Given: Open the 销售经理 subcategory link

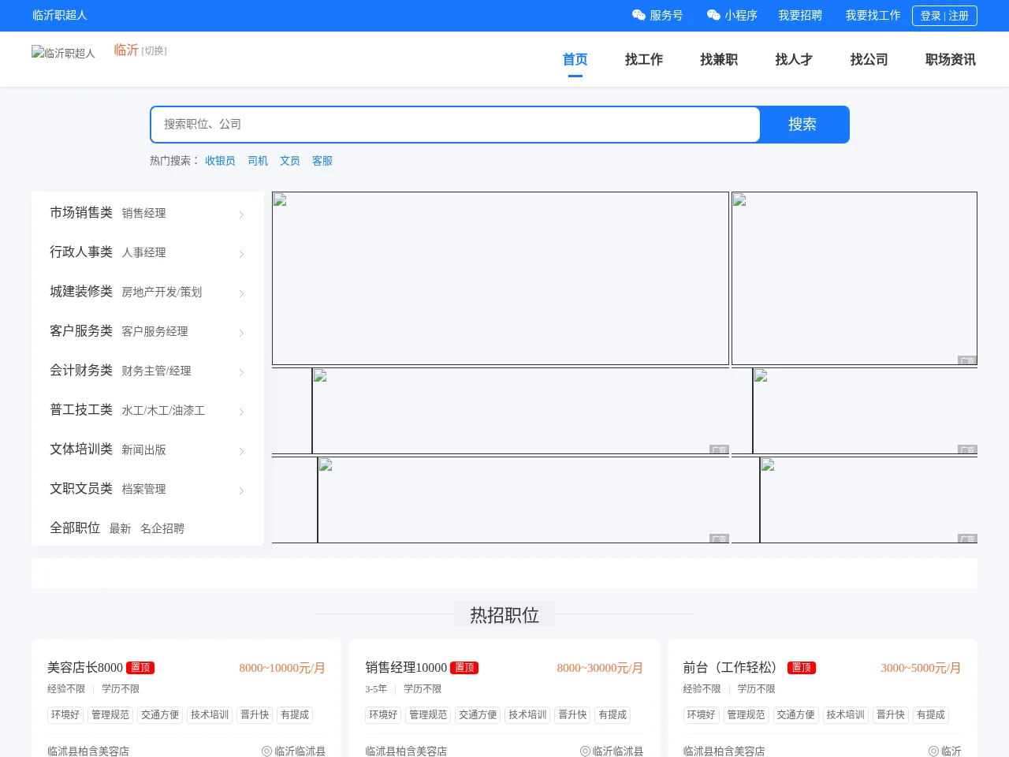Looking at the screenshot, I should coord(144,213).
